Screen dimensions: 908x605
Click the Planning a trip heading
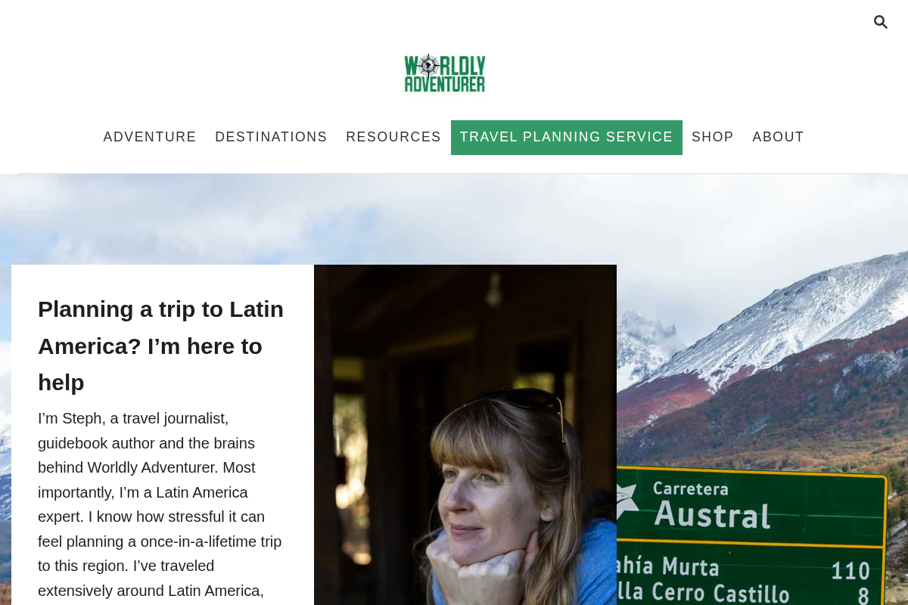[x=162, y=346]
